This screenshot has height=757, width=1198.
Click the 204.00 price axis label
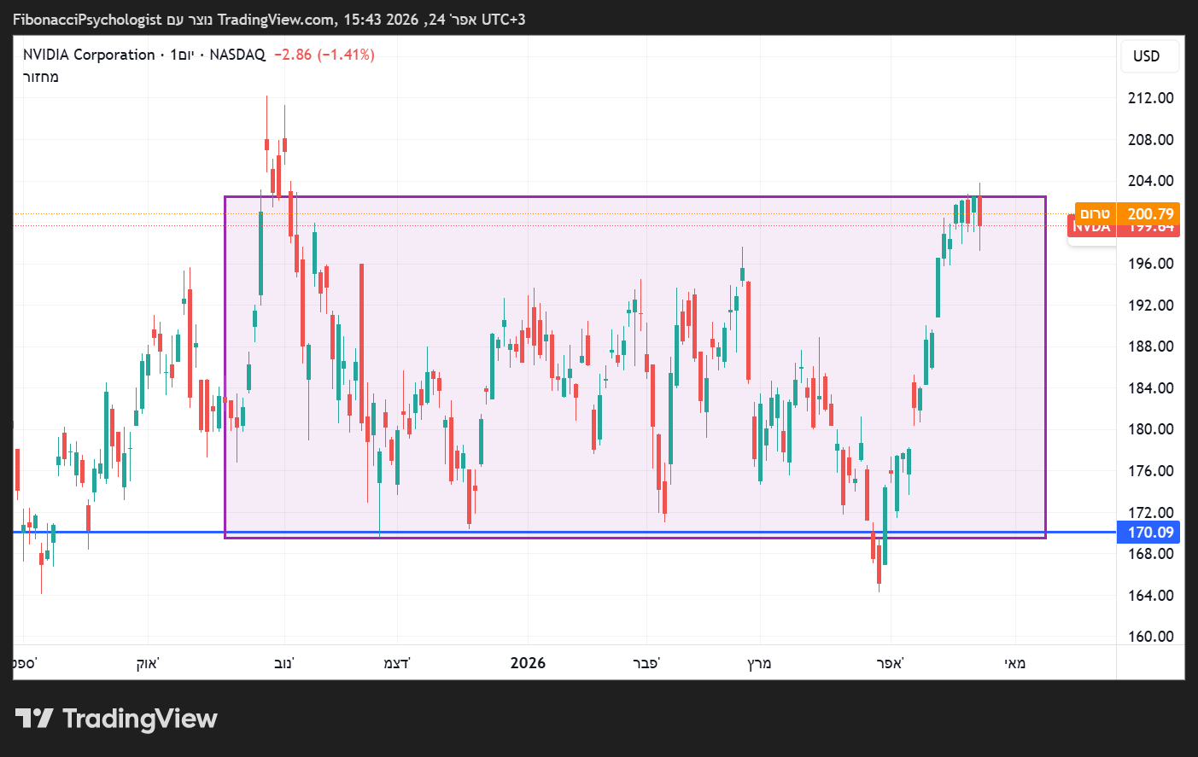tap(1151, 181)
